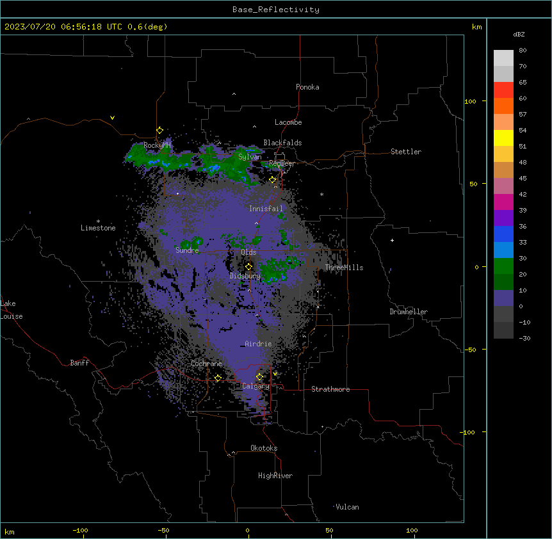
Task: Click the Olds town label
Action: (x=248, y=252)
